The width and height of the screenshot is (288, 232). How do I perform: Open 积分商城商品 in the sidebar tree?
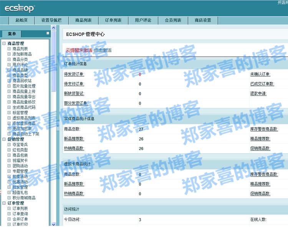click(24, 198)
